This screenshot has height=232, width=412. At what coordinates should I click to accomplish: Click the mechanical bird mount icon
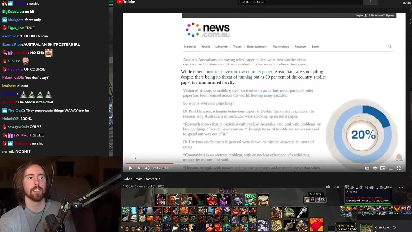pos(302,225)
